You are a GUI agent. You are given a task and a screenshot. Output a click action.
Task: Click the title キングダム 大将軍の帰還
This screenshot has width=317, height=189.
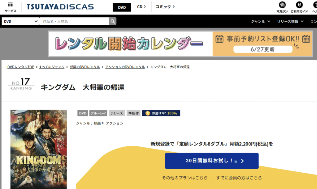[x=82, y=87]
